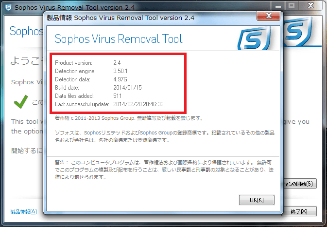The width and height of the screenshot is (327, 227).
Task: Click the Detection data value 4.97G
Action: pos(120,79)
